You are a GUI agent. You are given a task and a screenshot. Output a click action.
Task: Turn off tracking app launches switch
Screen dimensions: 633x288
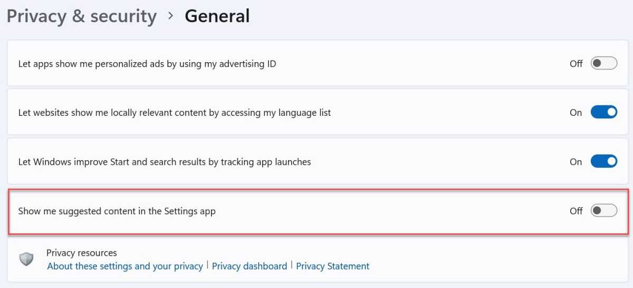pos(603,162)
